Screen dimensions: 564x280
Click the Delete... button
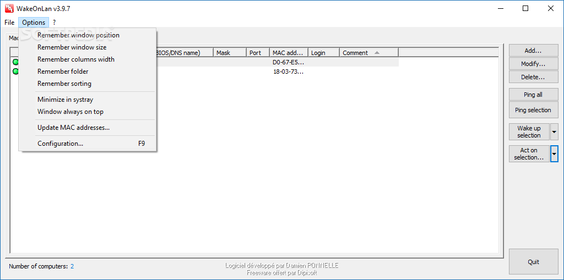533,77
